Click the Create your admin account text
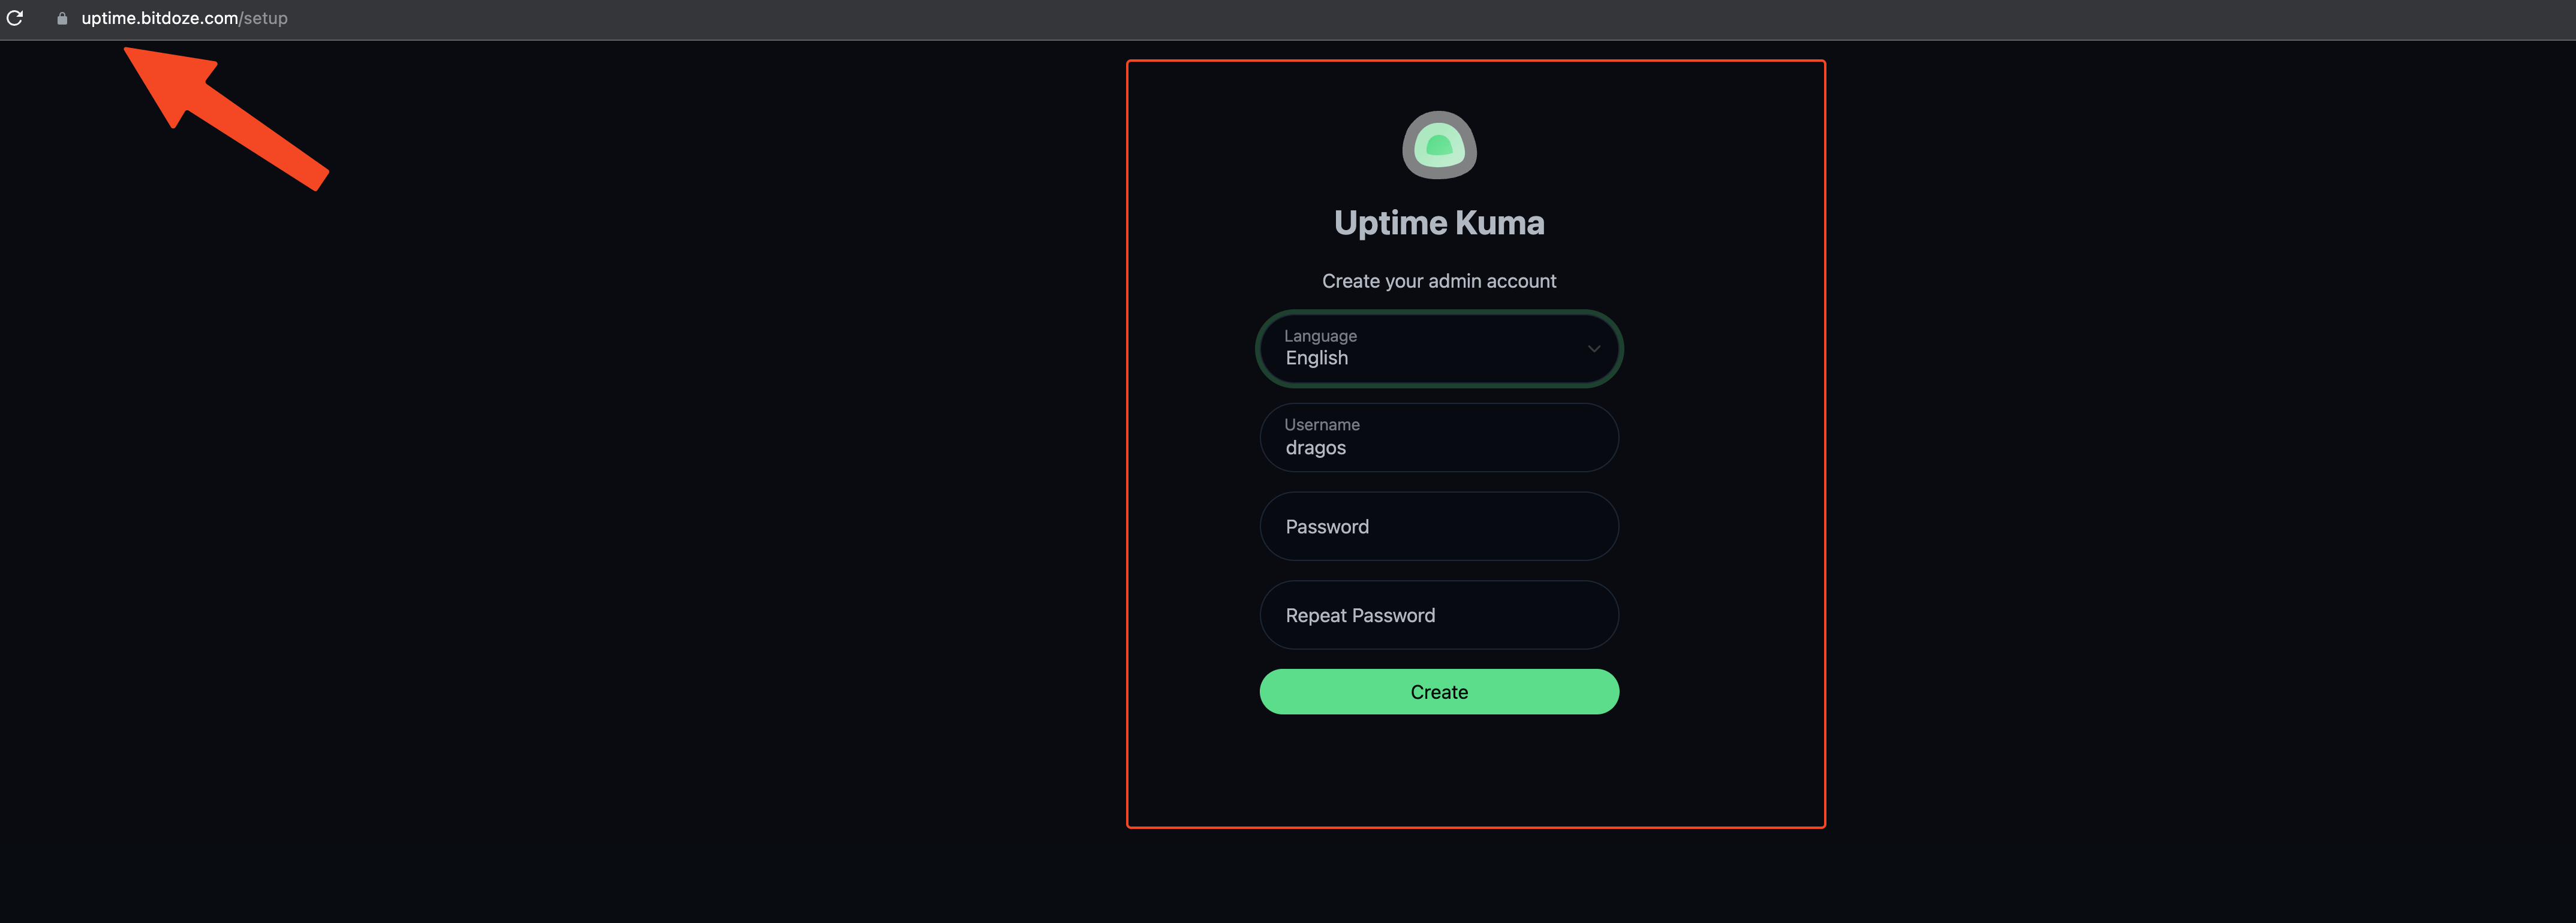2576x923 pixels. pos(1439,281)
